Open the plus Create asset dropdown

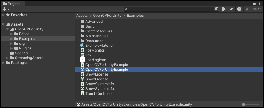(6, 9)
